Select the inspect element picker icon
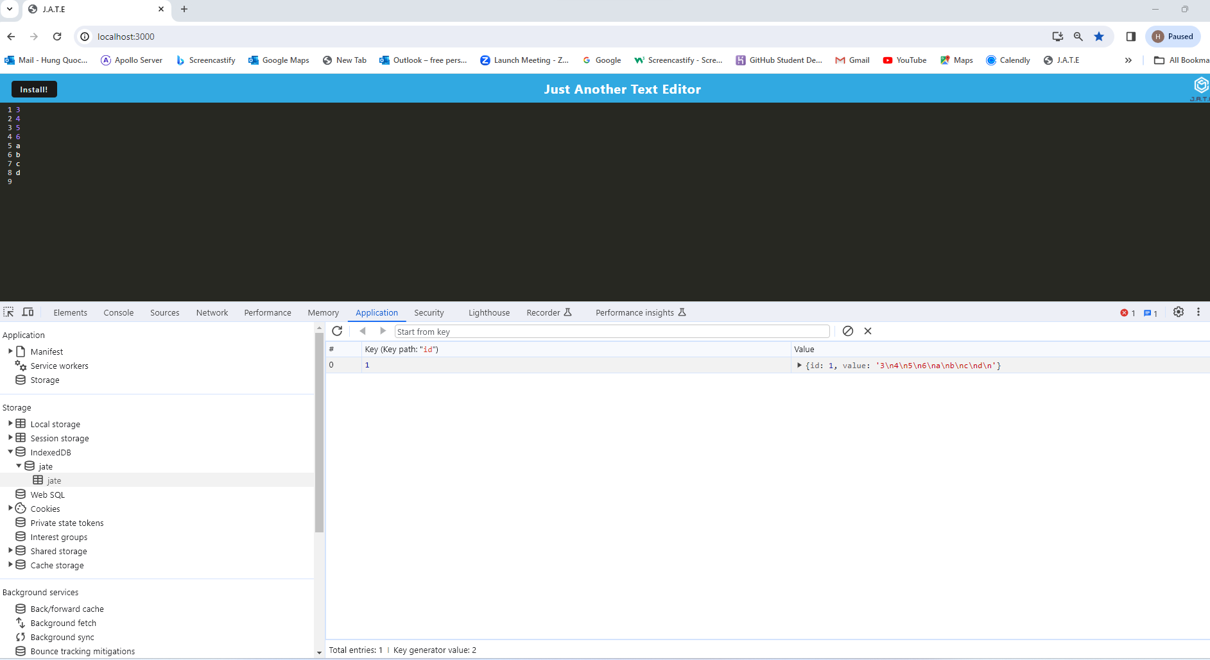This screenshot has width=1210, height=660. (x=8, y=312)
